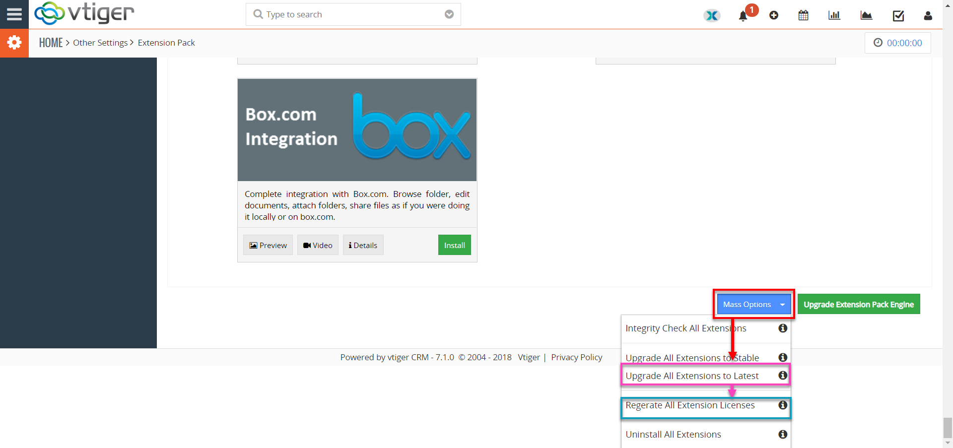View Details of Box.com Integration
The image size is (953, 448).
pyautogui.click(x=363, y=245)
